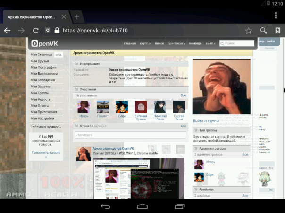Open главная in the top menu
Viewport: 285px width, 213px height.
[x=130, y=43]
